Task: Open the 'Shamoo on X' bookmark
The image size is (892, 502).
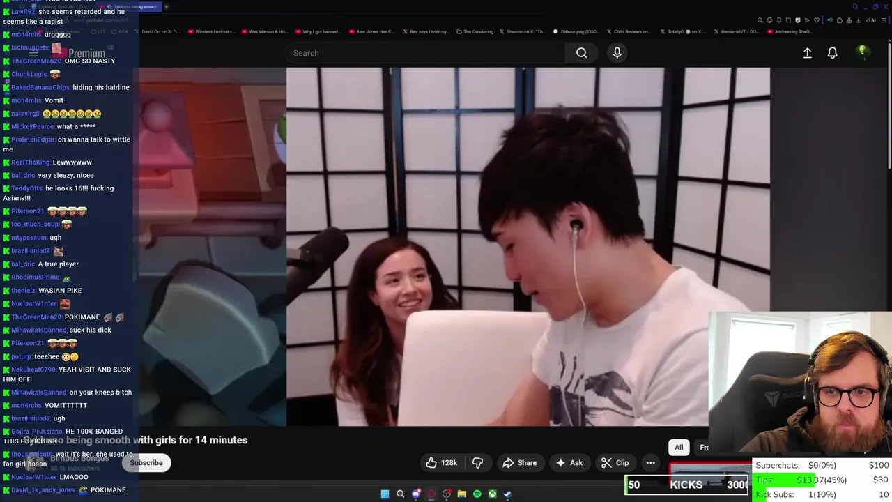Action: point(523,31)
